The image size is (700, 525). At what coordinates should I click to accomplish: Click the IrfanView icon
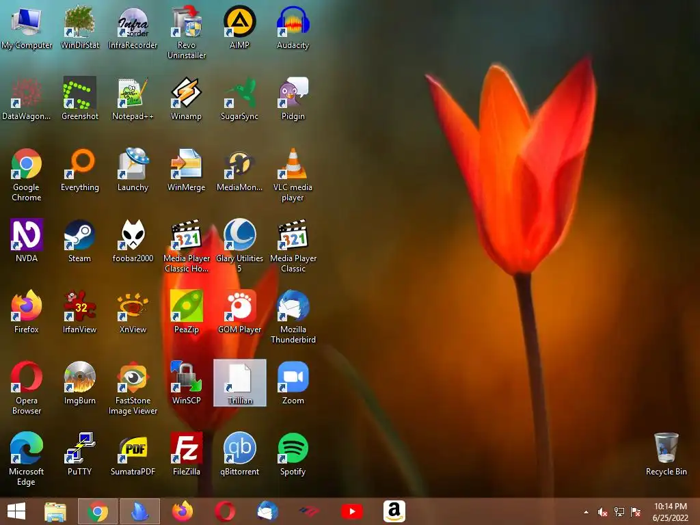pos(79,312)
